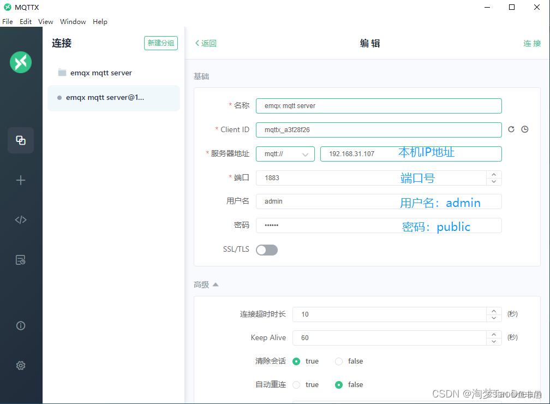Image resolution: width=550 pixels, height=404 pixels.
Task: Open the View menu
Action: coord(46,22)
